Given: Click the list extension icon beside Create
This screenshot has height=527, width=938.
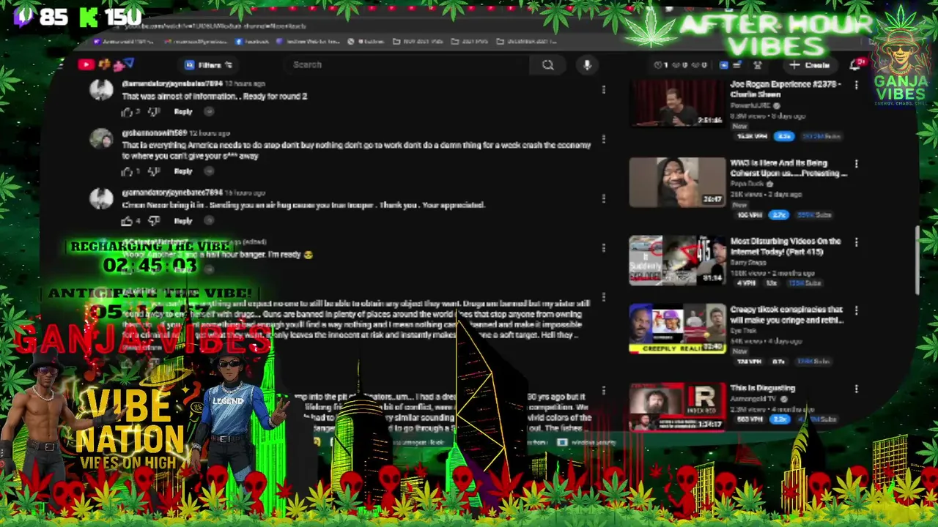Looking at the screenshot, I should [x=736, y=65].
